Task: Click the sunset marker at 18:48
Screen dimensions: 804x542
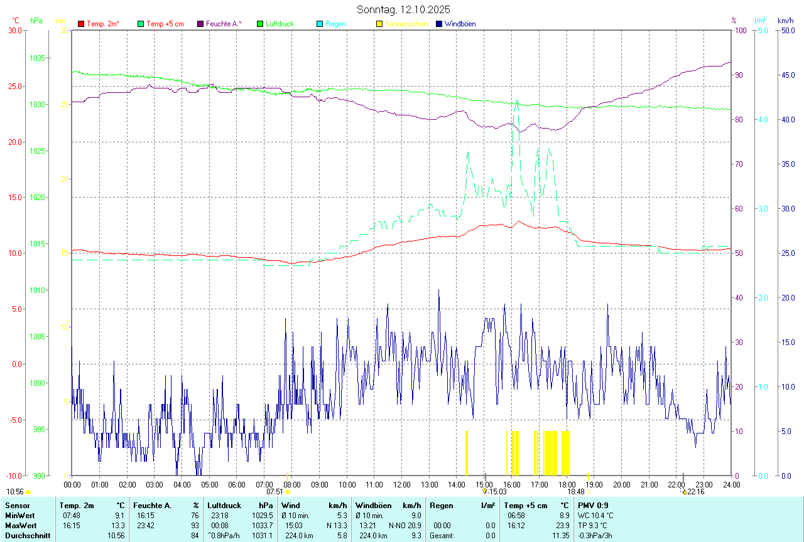Action: (x=588, y=492)
